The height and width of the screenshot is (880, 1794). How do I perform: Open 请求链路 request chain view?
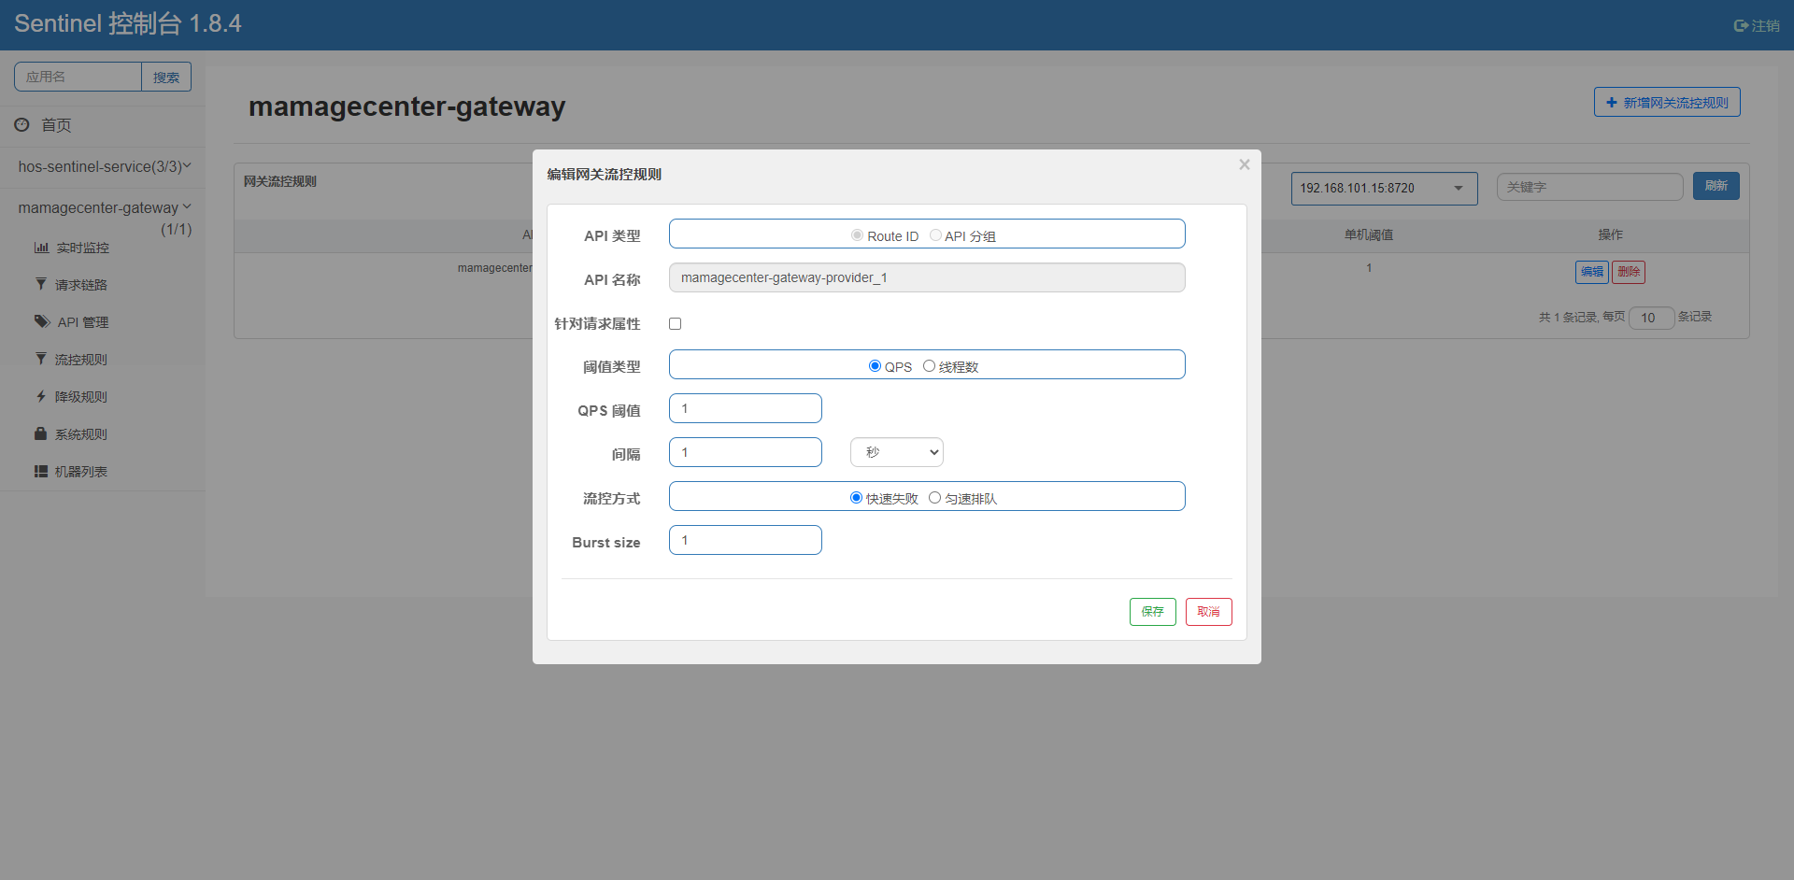tap(81, 284)
